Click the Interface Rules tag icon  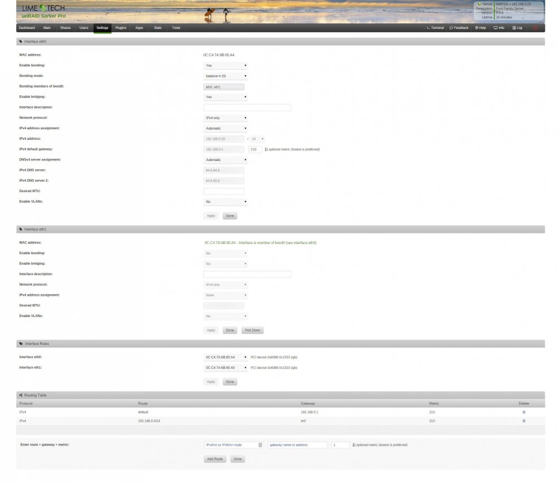point(21,344)
